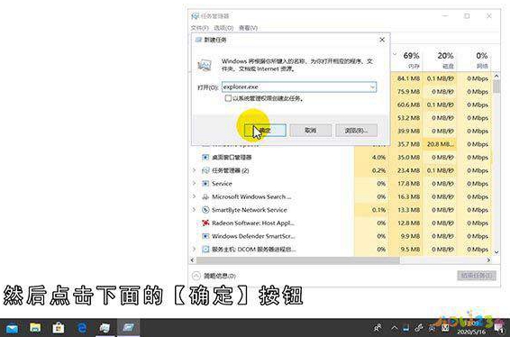Click the 确定 button in the 新建任务 dialog
The height and width of the screenshot is (337, 510).
click(266, 131)
